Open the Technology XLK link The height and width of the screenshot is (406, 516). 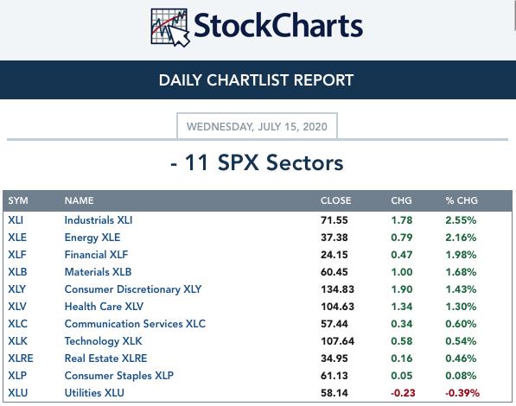point(104,341)
